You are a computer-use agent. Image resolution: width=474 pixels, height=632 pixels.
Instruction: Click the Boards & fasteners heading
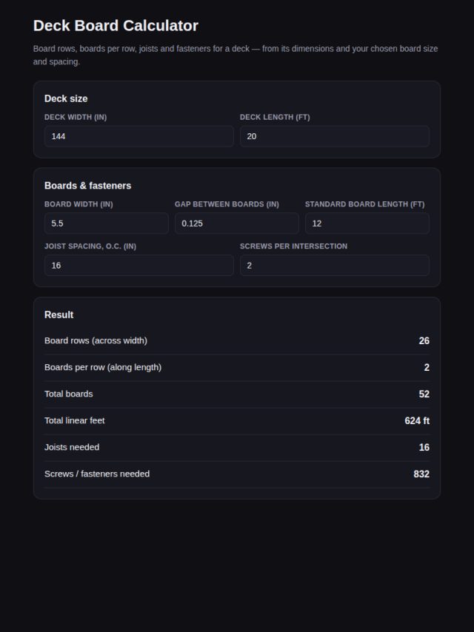click(x=87, y=186)
